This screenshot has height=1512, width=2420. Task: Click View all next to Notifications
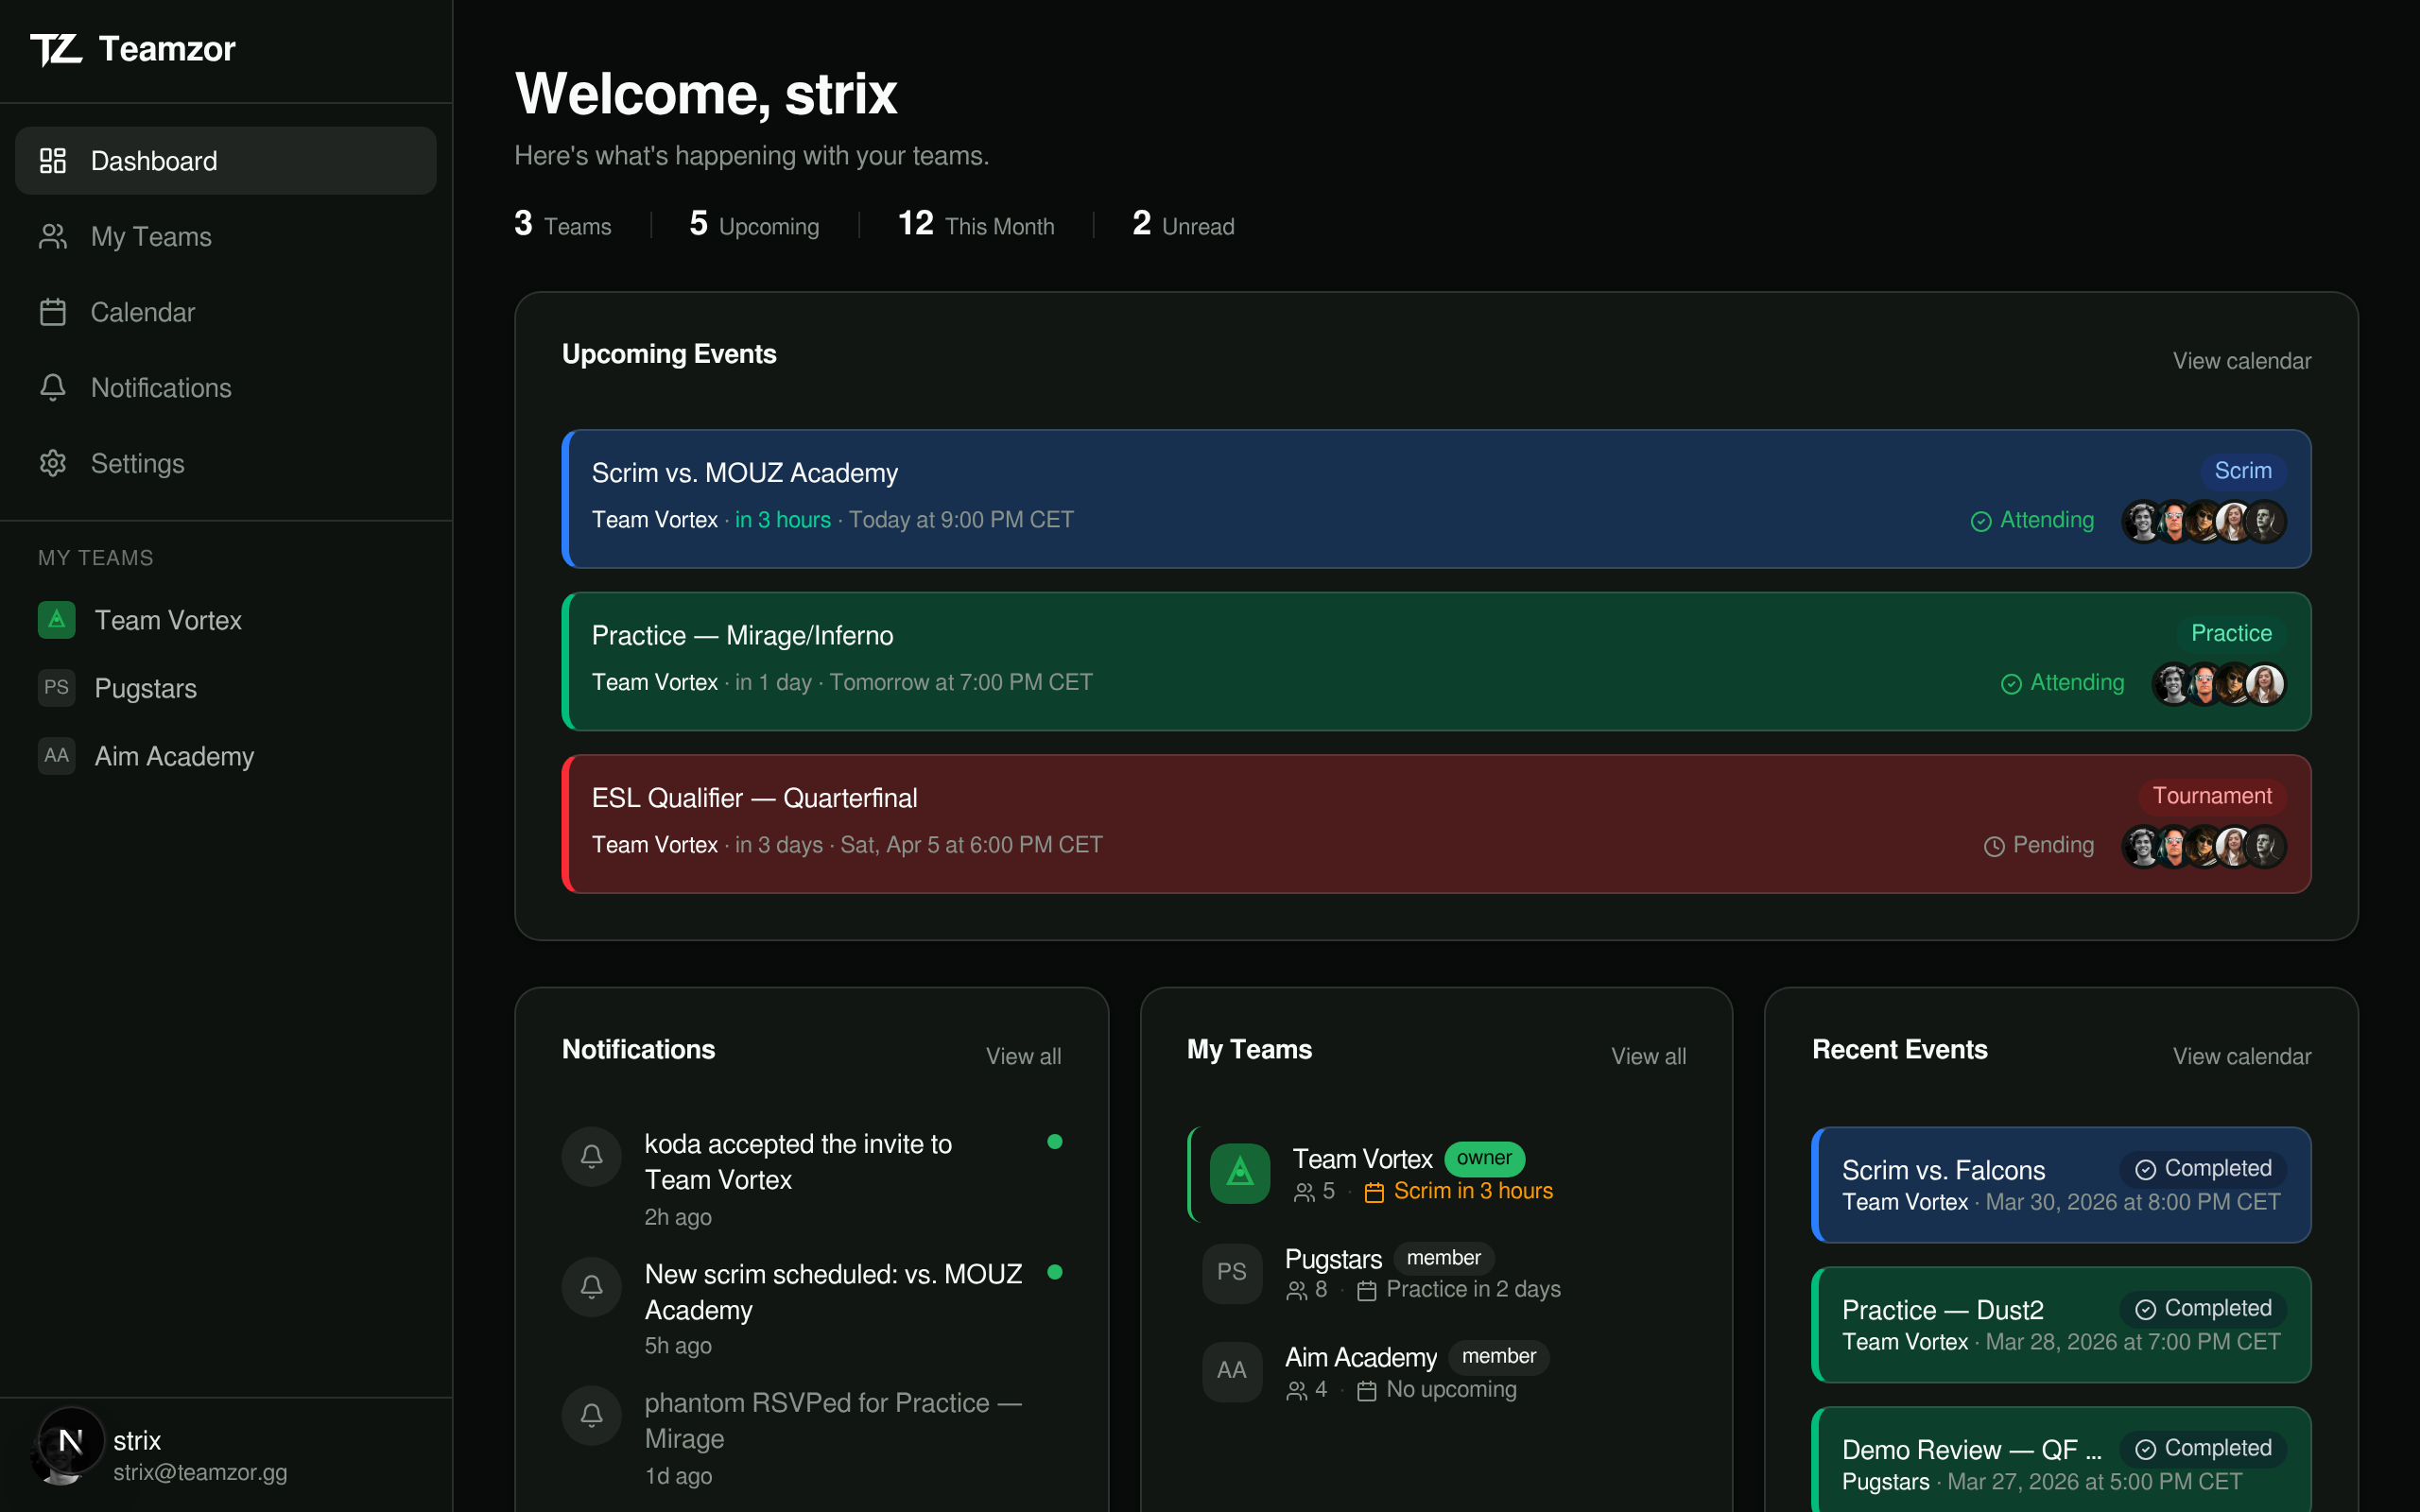click(1023, 1056)
